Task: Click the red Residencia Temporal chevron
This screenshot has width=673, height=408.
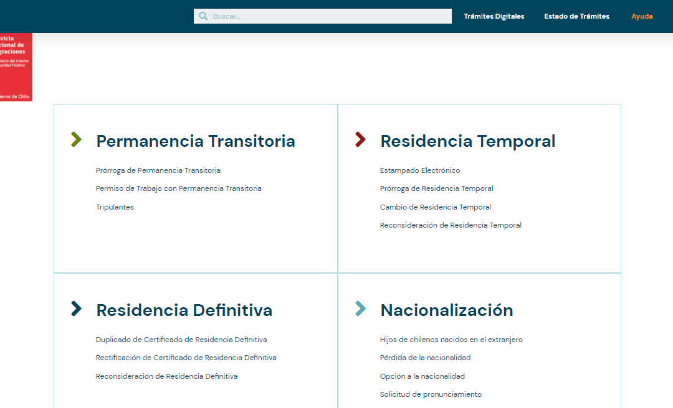Action: [x=360, y=139]
